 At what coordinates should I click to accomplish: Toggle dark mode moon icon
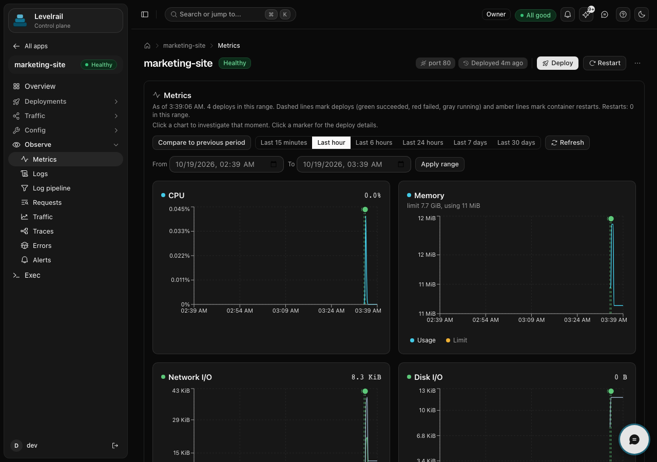click(642, 14)
